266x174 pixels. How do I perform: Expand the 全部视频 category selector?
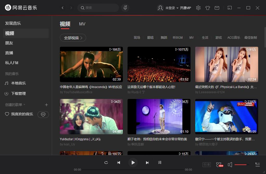pos(73,38)
